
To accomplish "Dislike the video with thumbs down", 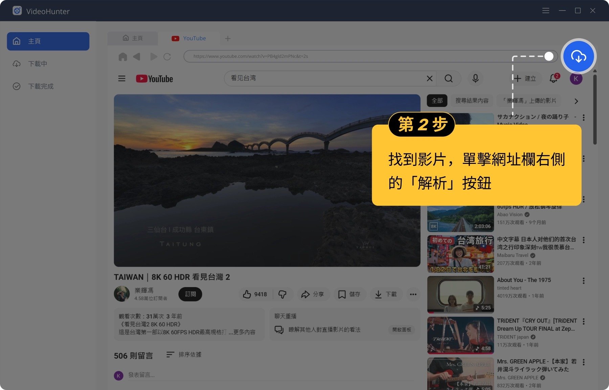I will [283, 294].
